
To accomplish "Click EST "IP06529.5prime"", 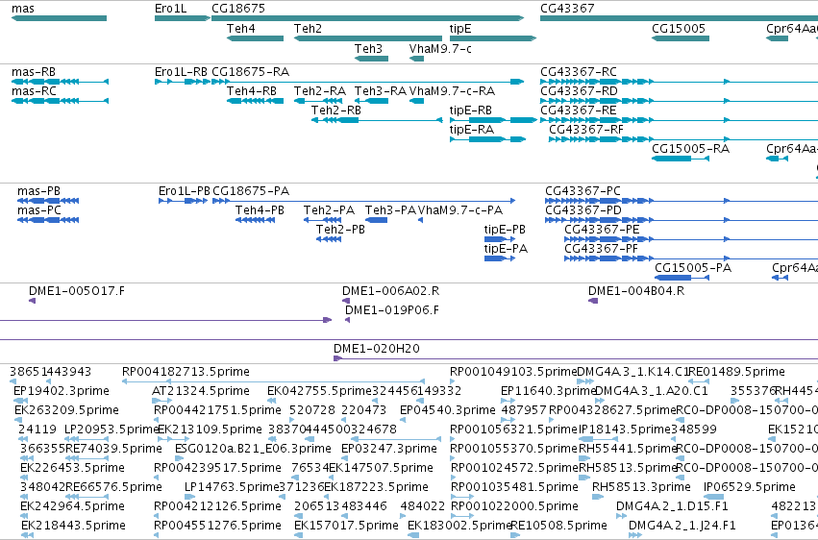I will click(x=750, y=487).
